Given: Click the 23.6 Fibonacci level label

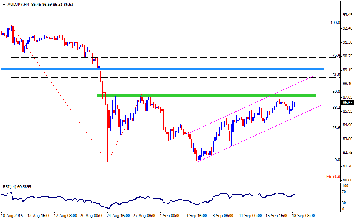Looking at the screenshot, I should tap(336, 128).
